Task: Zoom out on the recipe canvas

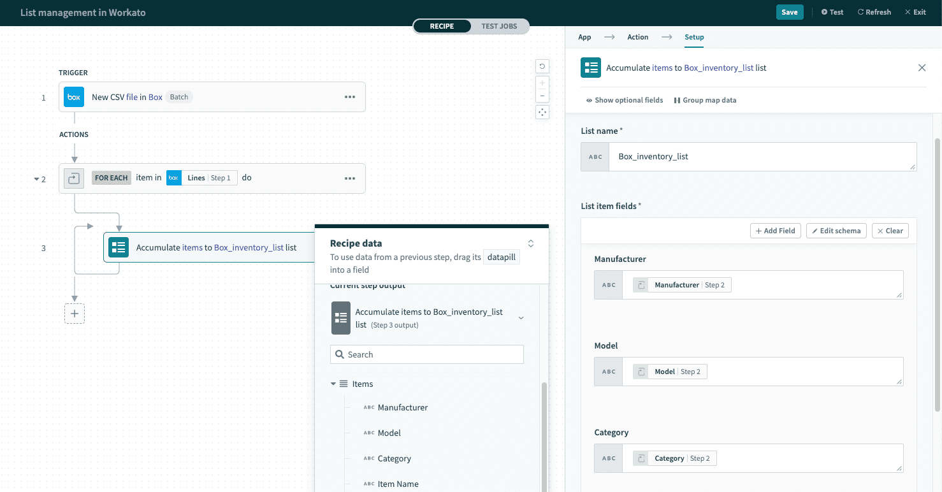Action: click(x=542, y=96)
